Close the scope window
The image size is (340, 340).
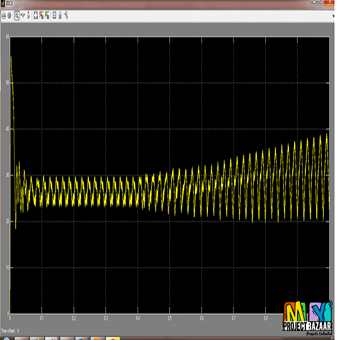coord(330,3)
